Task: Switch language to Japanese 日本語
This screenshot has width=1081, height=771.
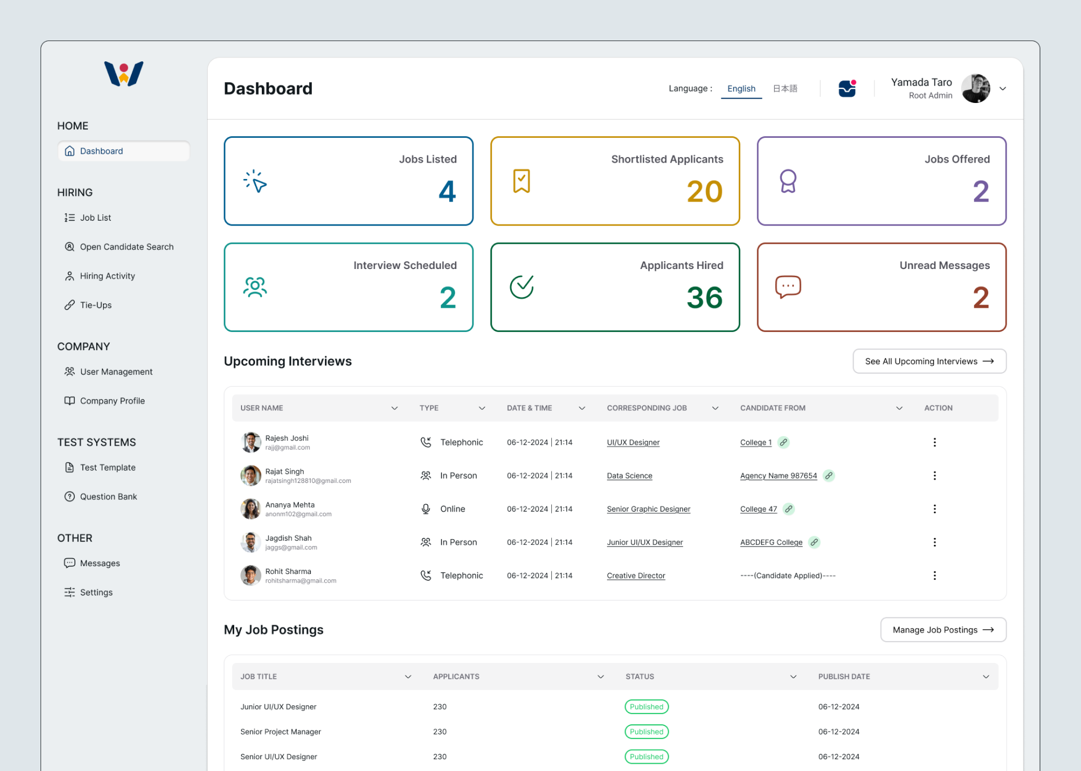Action: pos(785,88)
